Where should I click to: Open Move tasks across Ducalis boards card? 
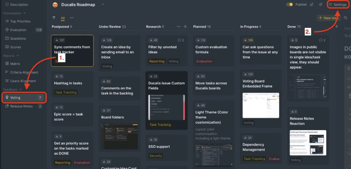214,83
